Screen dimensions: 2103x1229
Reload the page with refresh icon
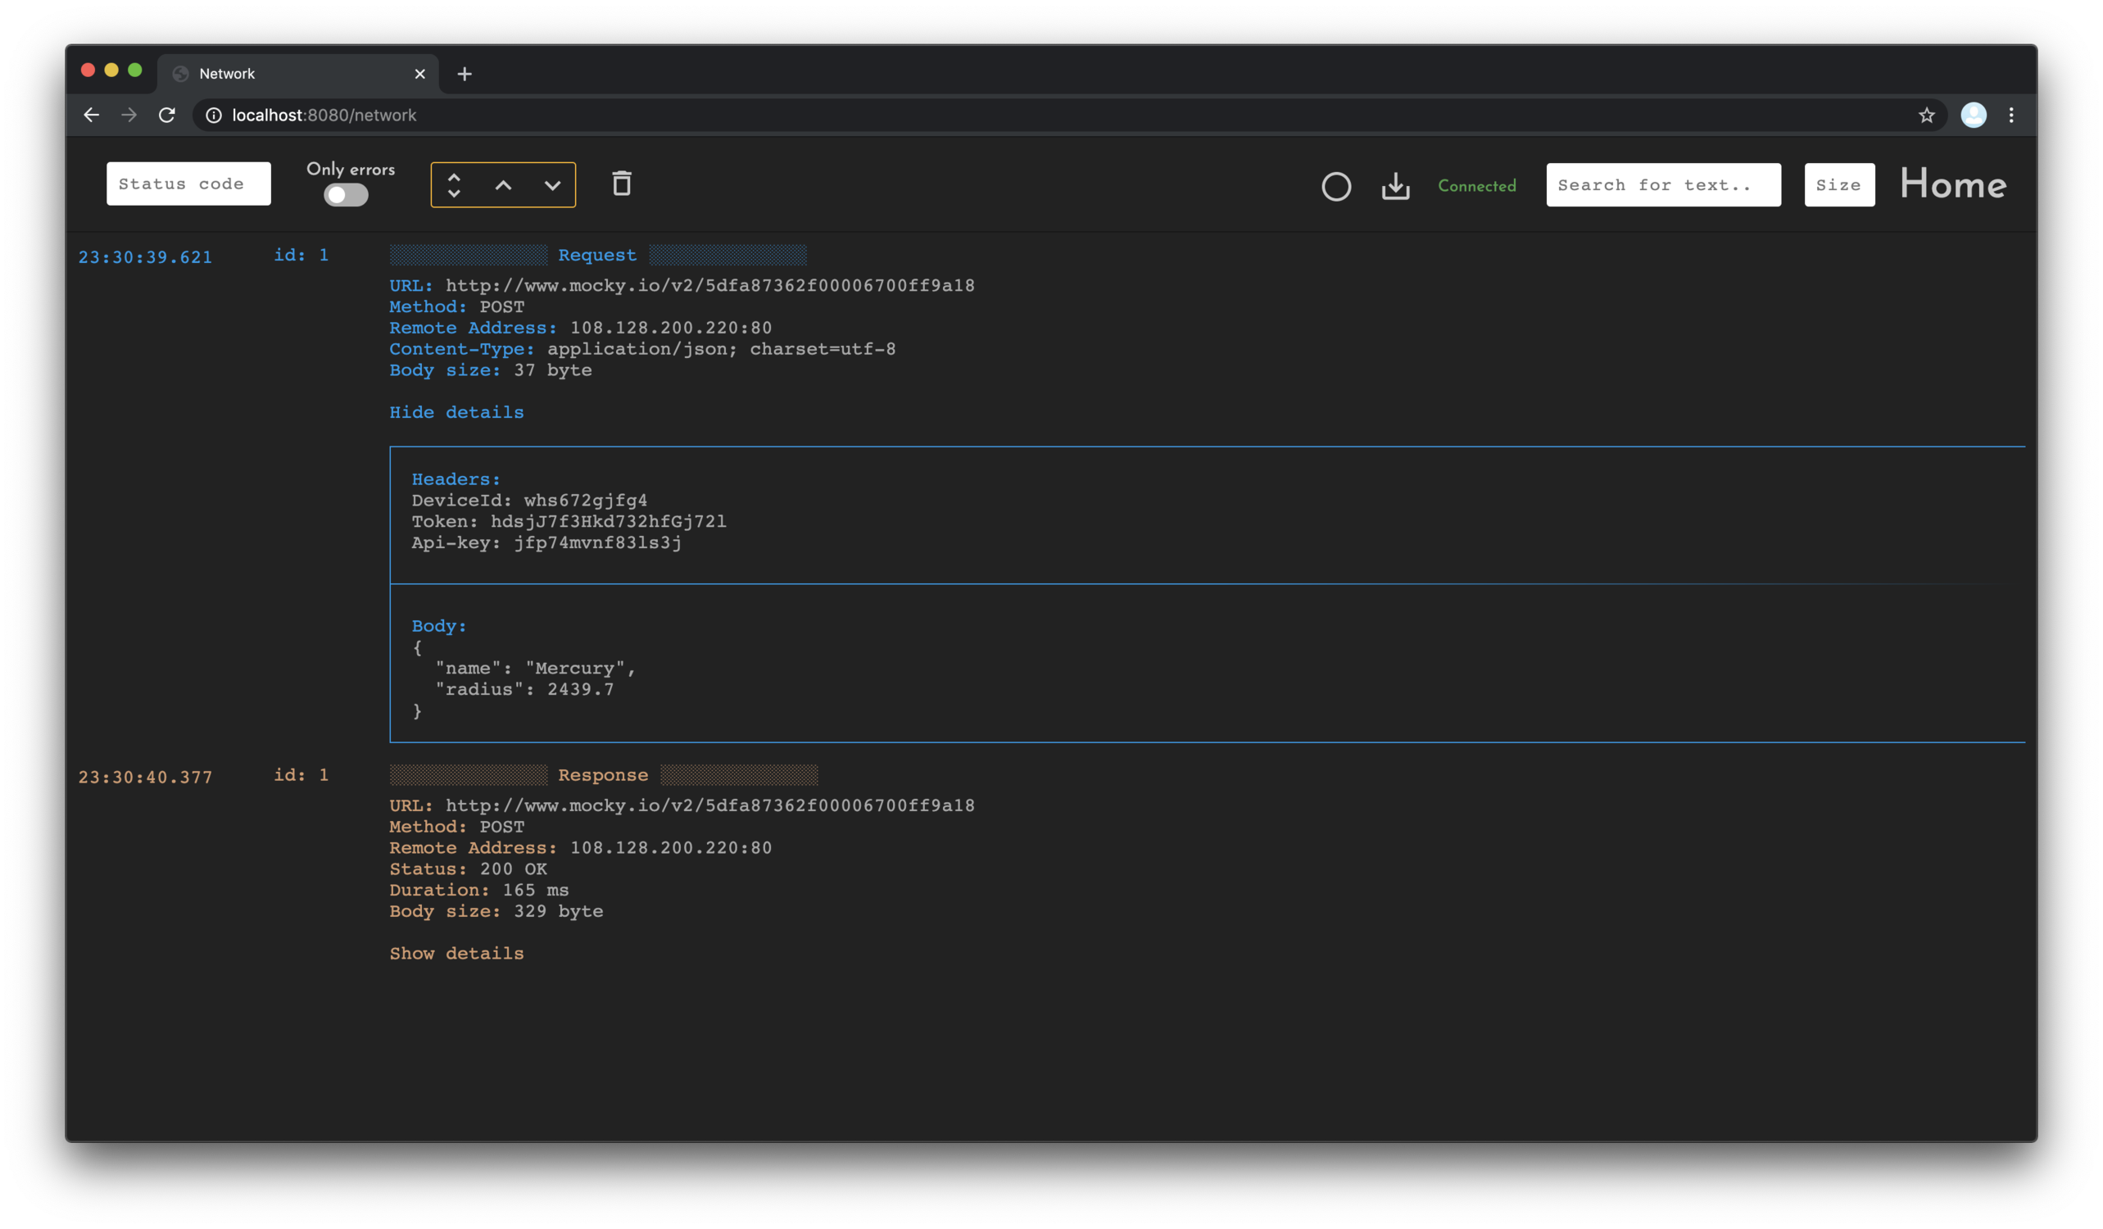tap(167, 116)
